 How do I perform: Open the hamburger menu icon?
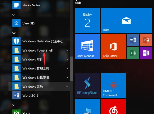click(2, 3)
